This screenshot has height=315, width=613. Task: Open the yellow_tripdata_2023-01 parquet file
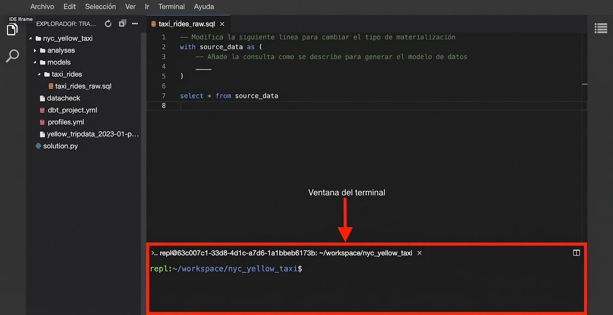pyautogui.click(x=93, y=134)
